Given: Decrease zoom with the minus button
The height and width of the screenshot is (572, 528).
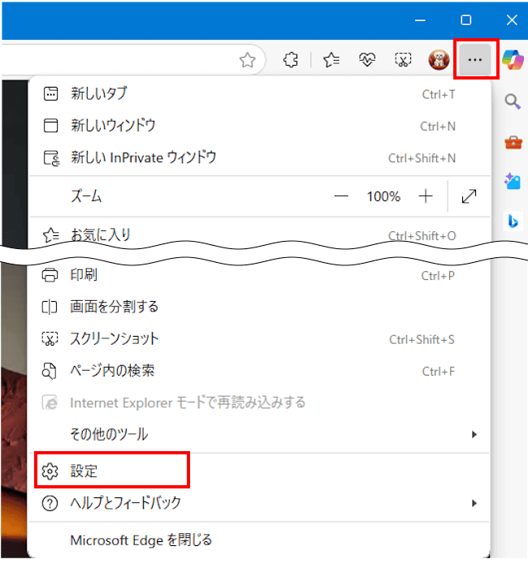Looking at the screenshot, I should coord(341,196).
